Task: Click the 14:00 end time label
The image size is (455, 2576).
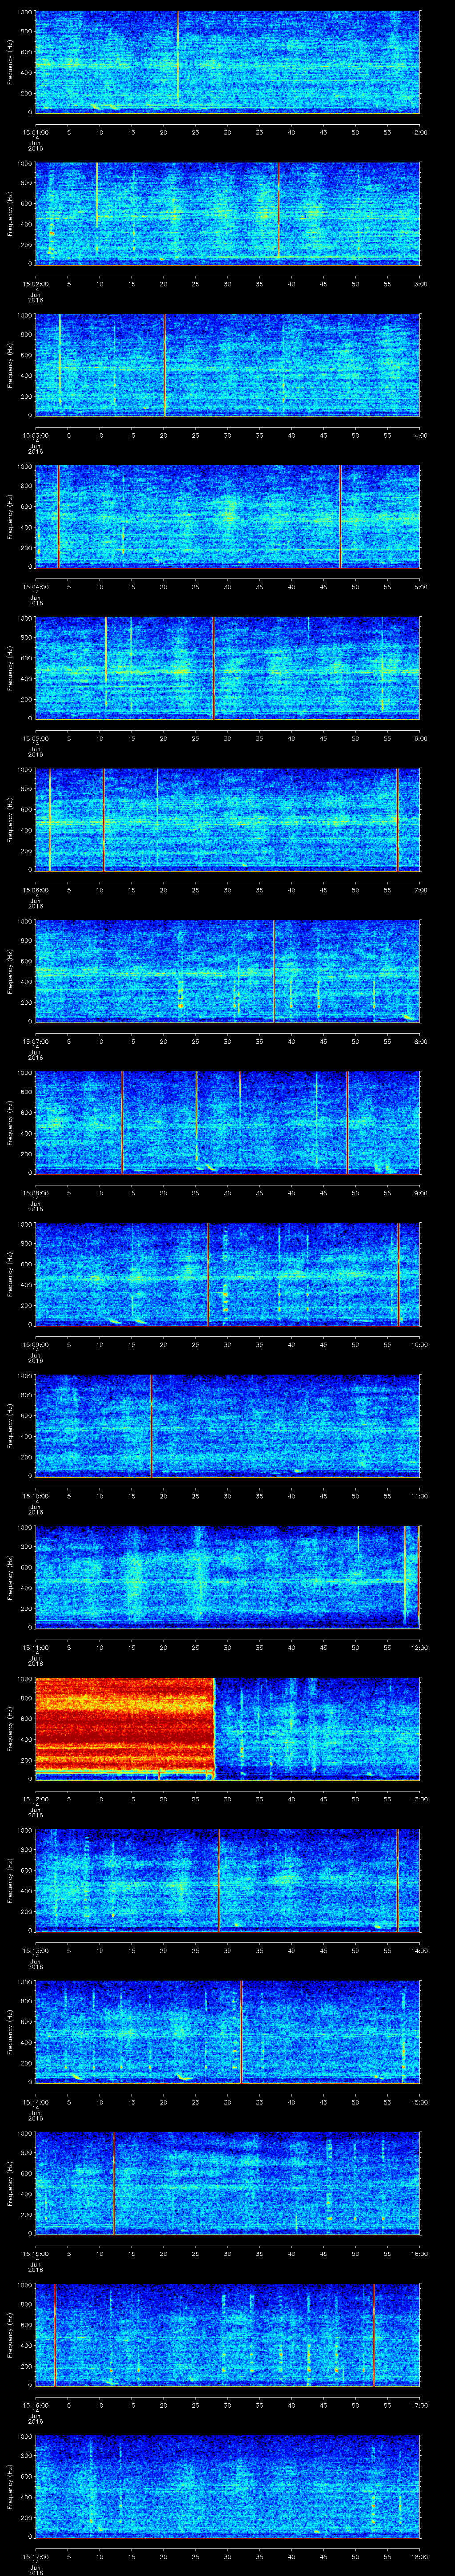Action: [419, 1951]
